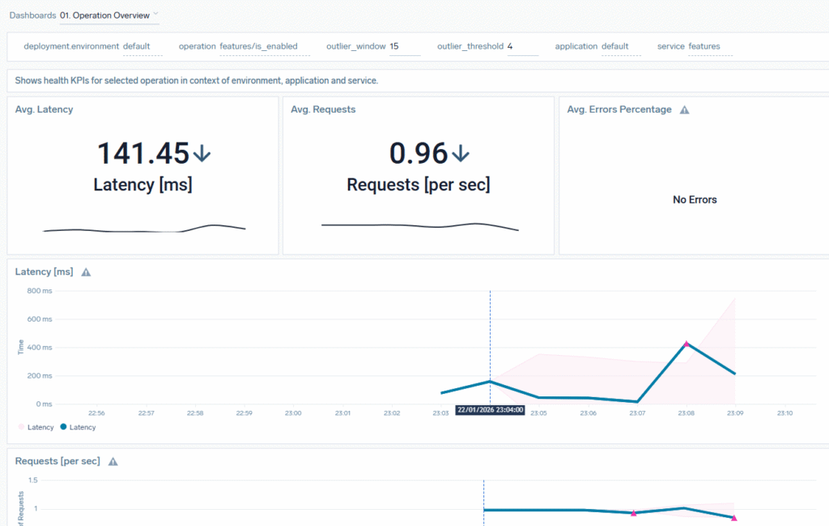Select the pink outlier marker at the latency peak

(x=687, y=344)
